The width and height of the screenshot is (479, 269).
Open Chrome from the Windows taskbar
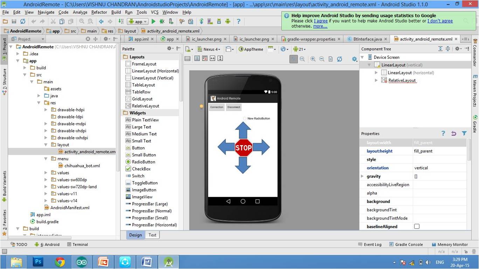pos(60,262)
